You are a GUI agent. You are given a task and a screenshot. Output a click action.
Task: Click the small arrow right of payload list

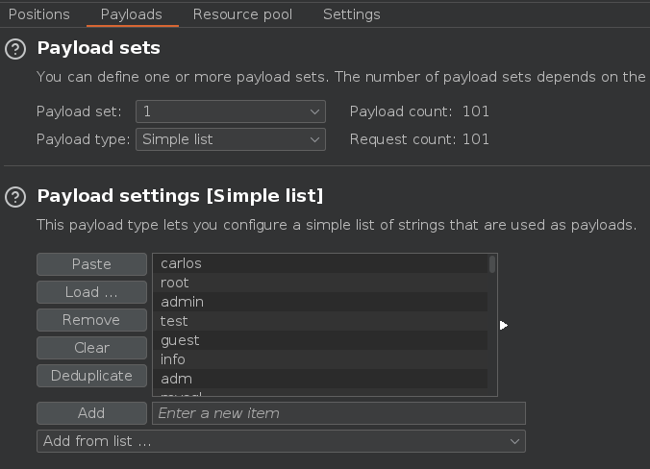[x=503, y=326]
